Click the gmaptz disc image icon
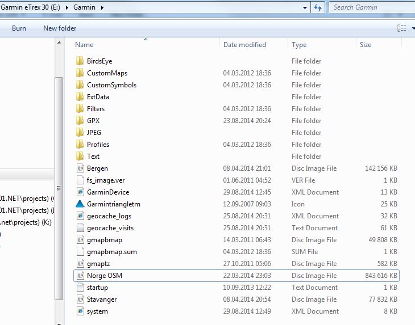 [80, 264]
